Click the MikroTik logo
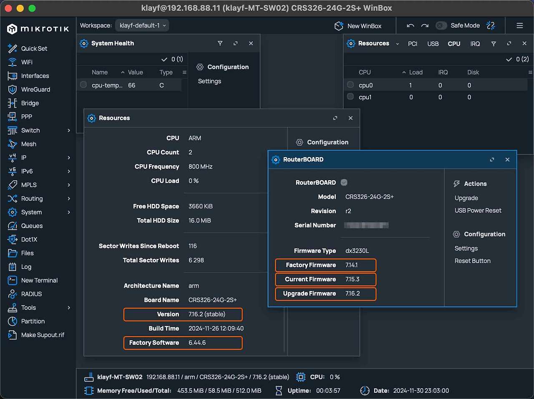534x399 pixels. [38, 29]
